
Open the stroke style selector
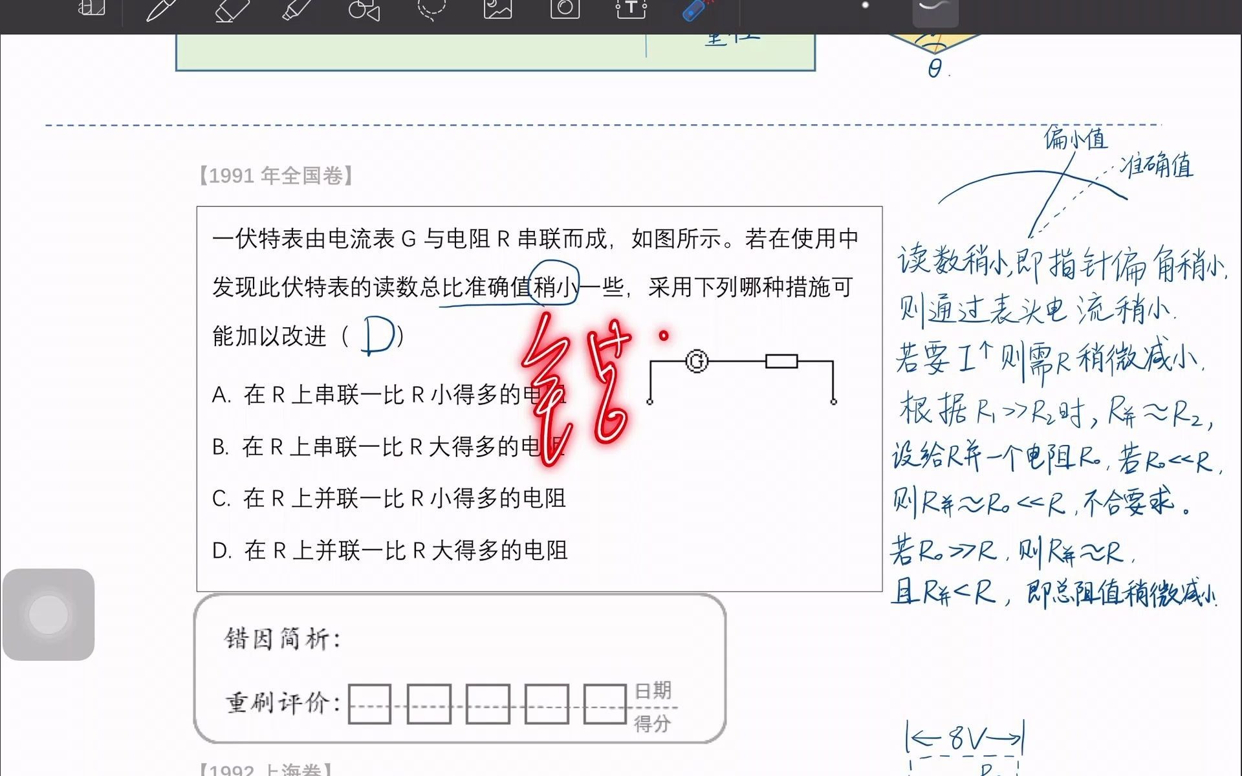pos(936,10)
